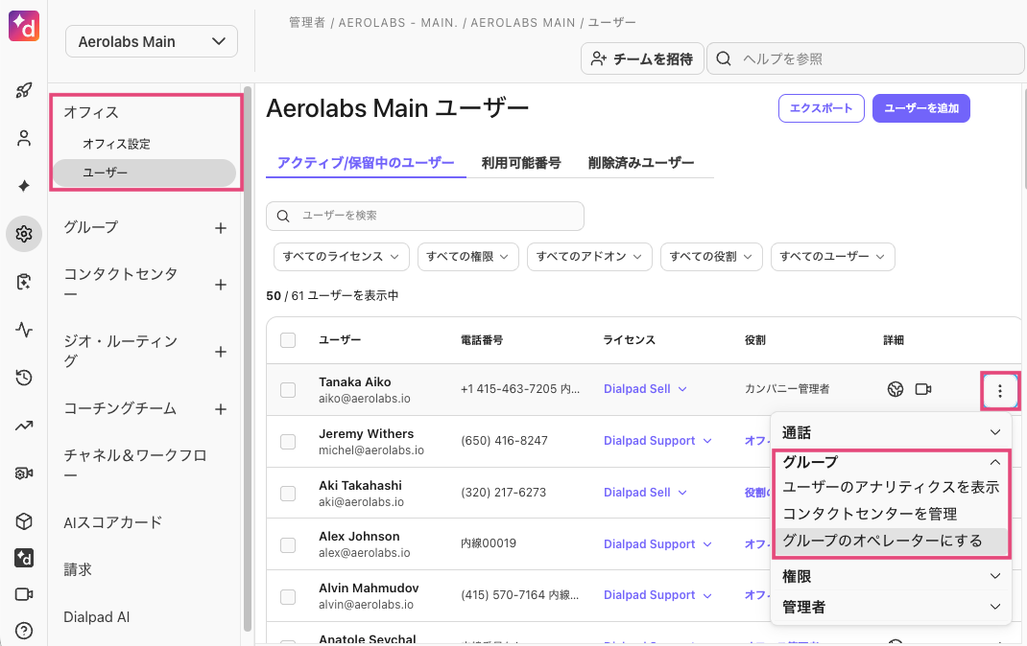The width and height of the screenshot is (1027, 646).
Task: Click the sidebar vertical scrollbar
Action: coord(248,358)
